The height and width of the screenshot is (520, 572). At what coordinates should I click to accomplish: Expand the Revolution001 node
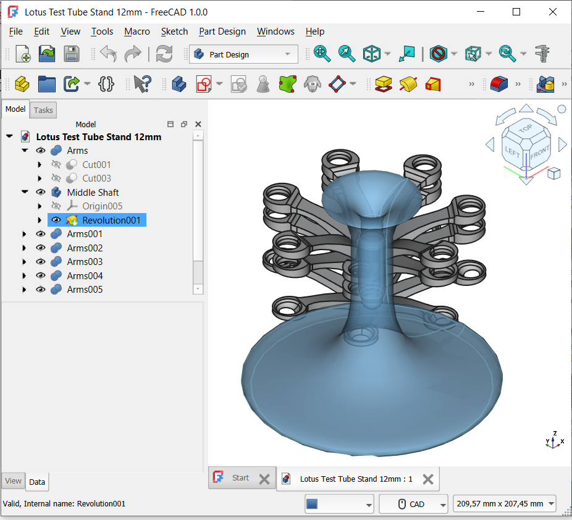pyautogui.click(x=40, y=220)
